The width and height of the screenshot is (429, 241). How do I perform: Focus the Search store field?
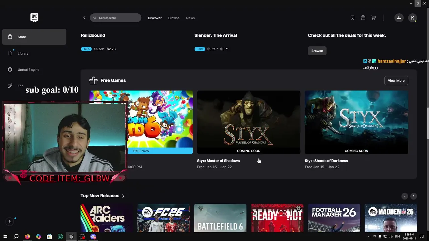pos(116,18)
